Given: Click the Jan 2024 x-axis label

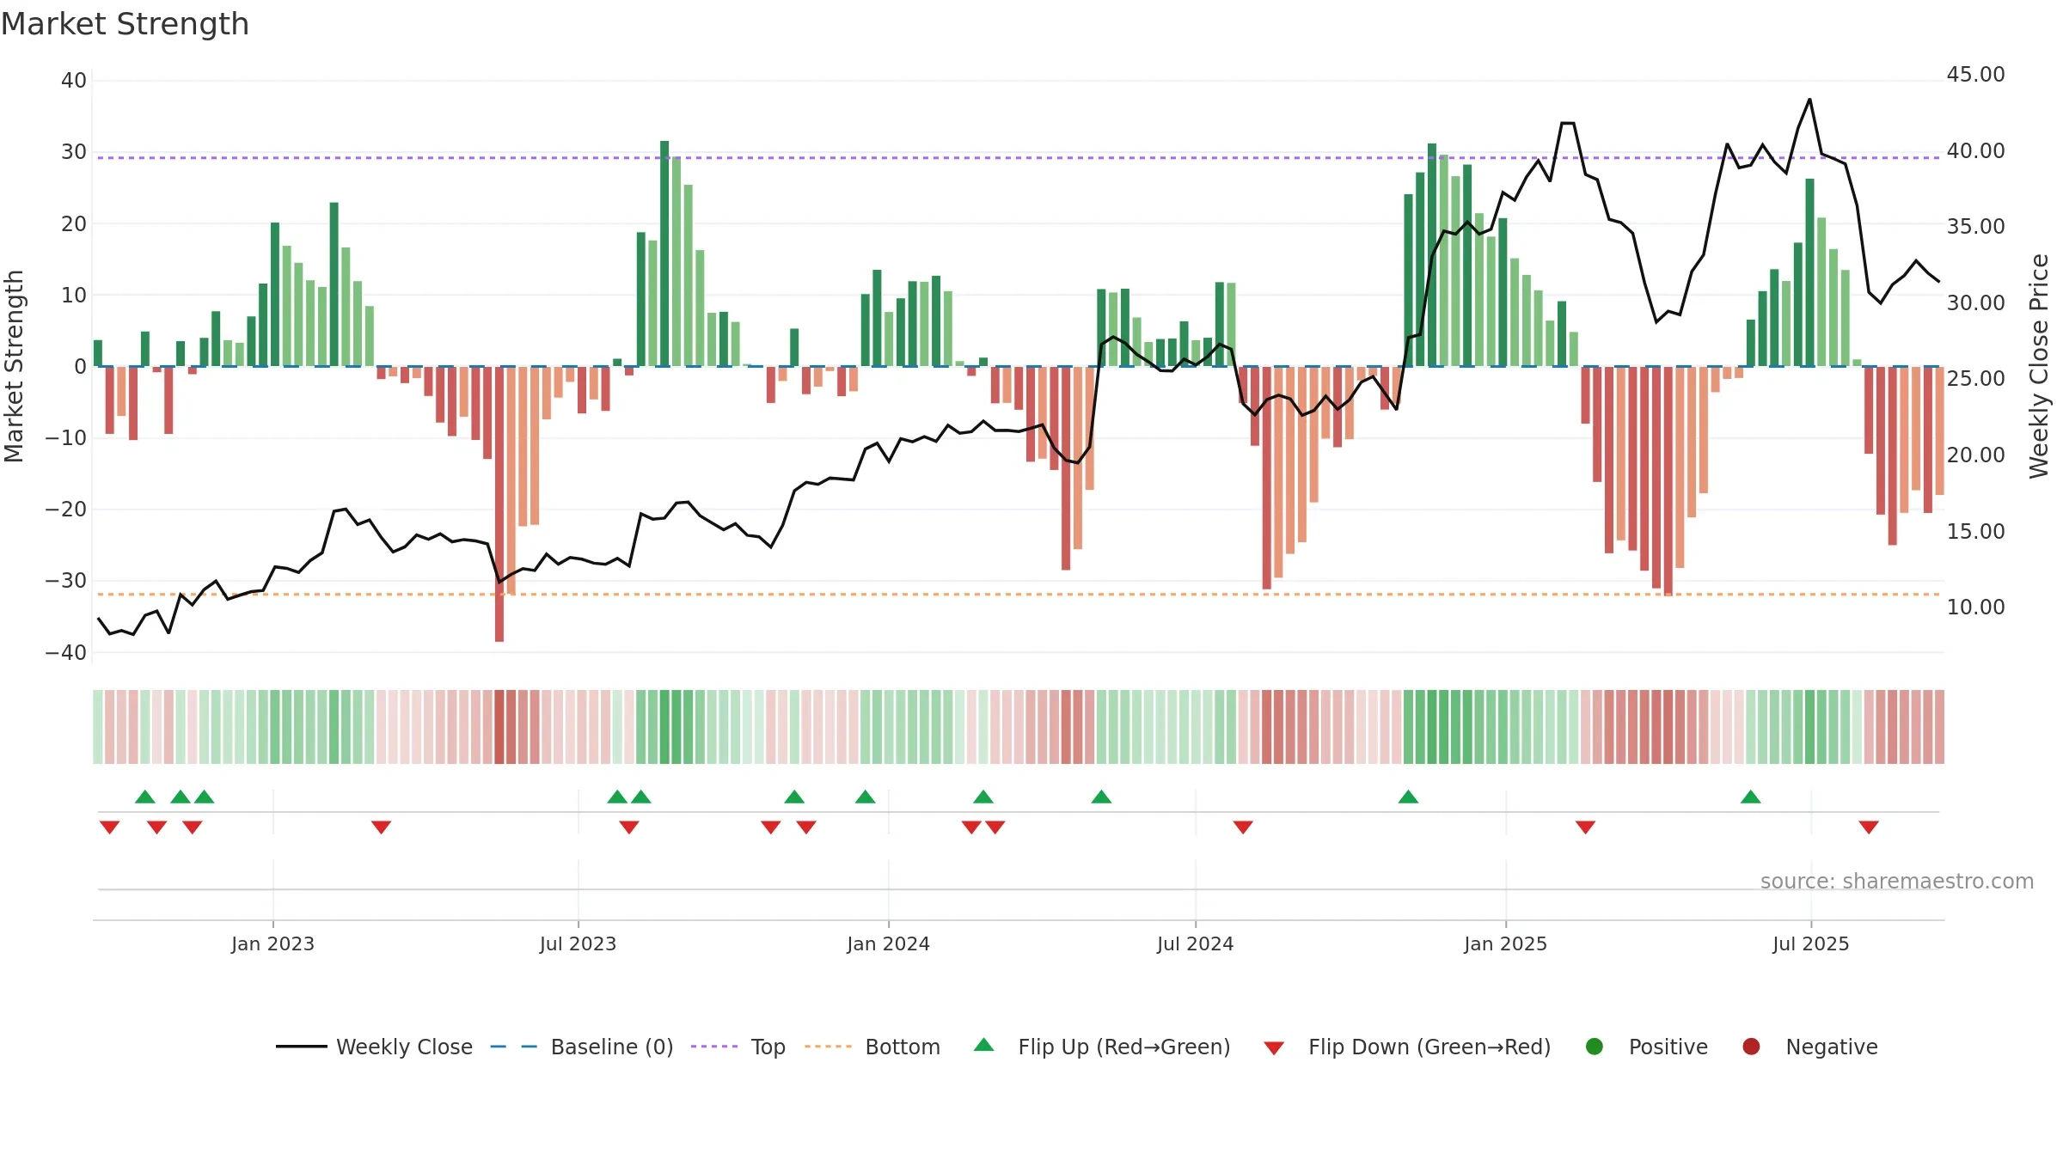Looking at the screenshot, I should 888,943.
